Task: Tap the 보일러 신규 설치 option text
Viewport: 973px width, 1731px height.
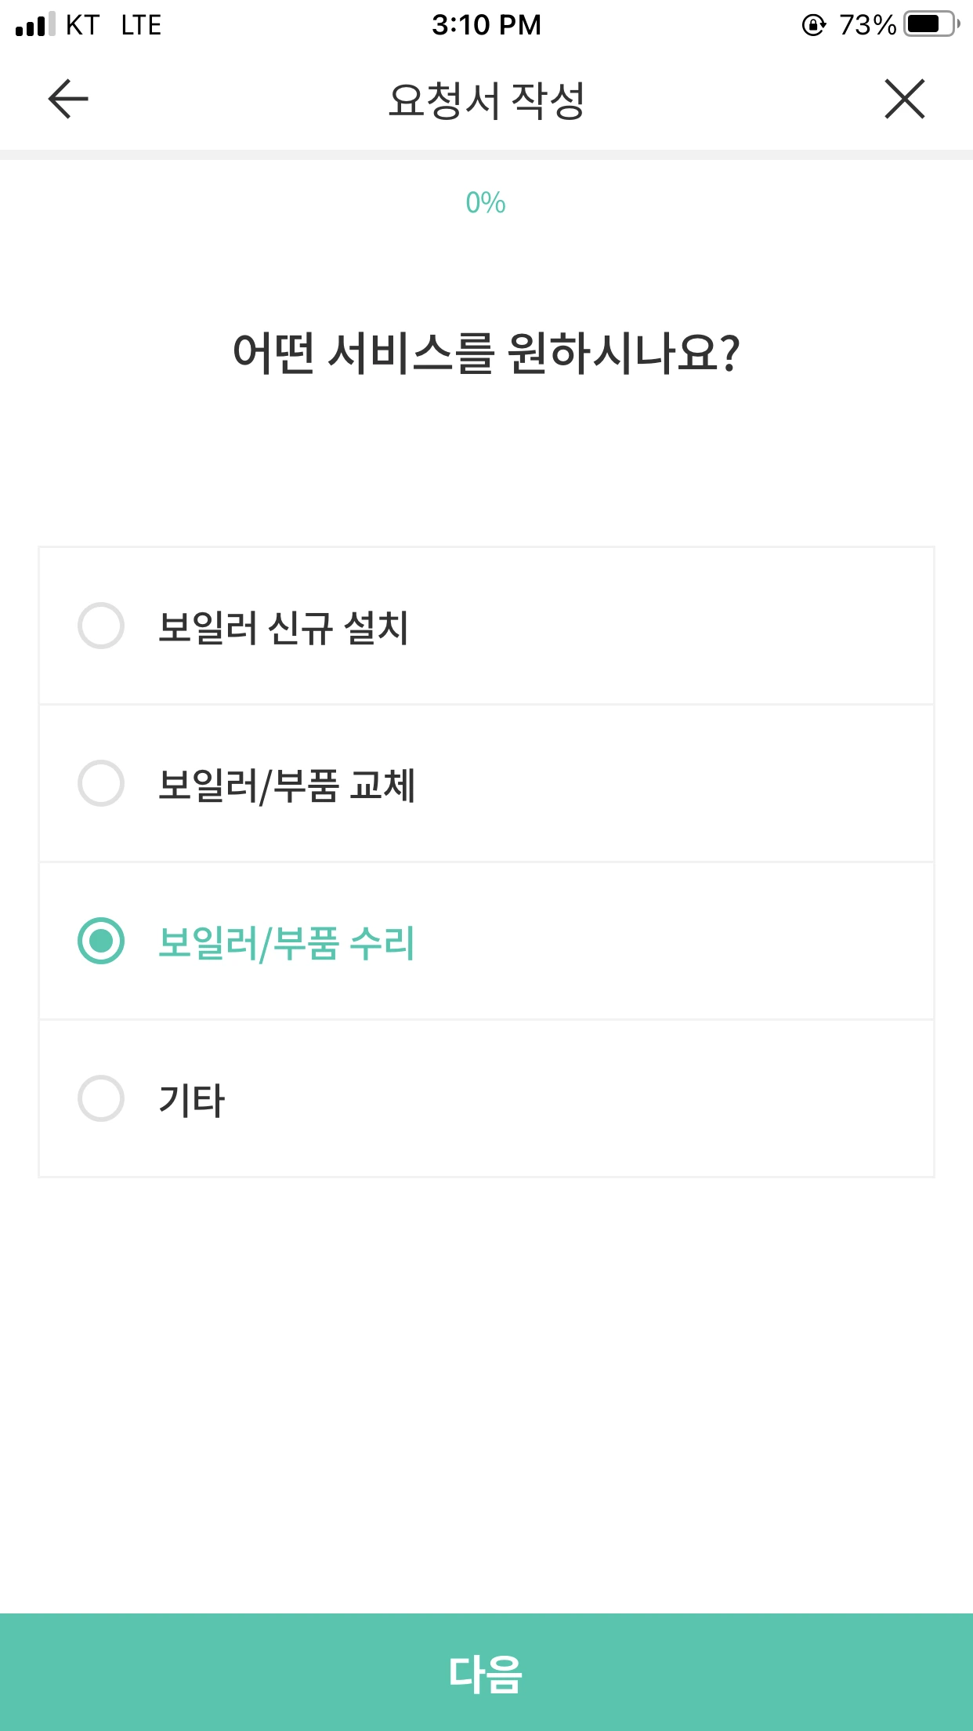Action: tap(284, 627)
